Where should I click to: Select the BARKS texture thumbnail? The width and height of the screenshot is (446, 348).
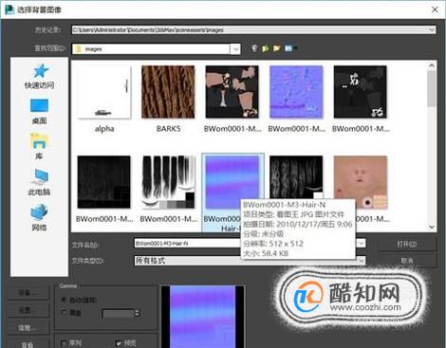(168, 92)
